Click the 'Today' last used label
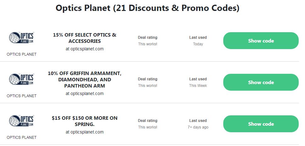The image size is (305, 146). pyautogui.click(x=198, y=44)
